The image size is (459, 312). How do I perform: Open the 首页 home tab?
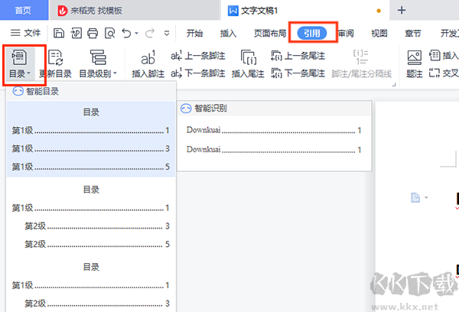(x=24, y=10)
